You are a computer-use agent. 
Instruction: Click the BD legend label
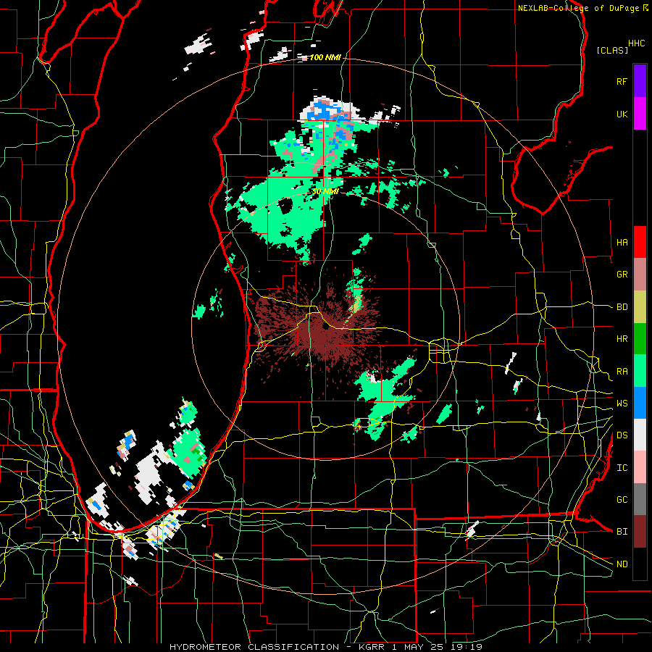click(622, 307)
